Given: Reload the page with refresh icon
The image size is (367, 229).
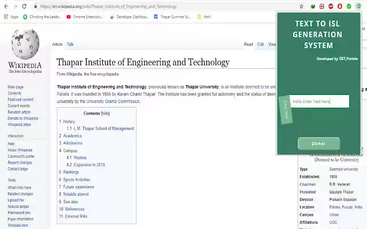Looking at the screenshot, I should (24, 6).
